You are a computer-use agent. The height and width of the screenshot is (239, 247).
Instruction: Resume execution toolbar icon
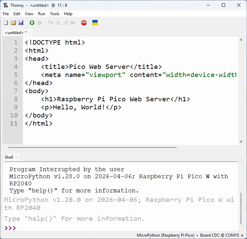(73, 23)
